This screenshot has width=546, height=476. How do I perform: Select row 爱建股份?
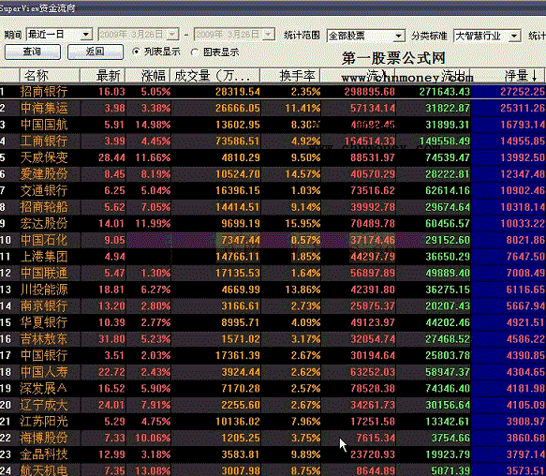click(273, 174)
